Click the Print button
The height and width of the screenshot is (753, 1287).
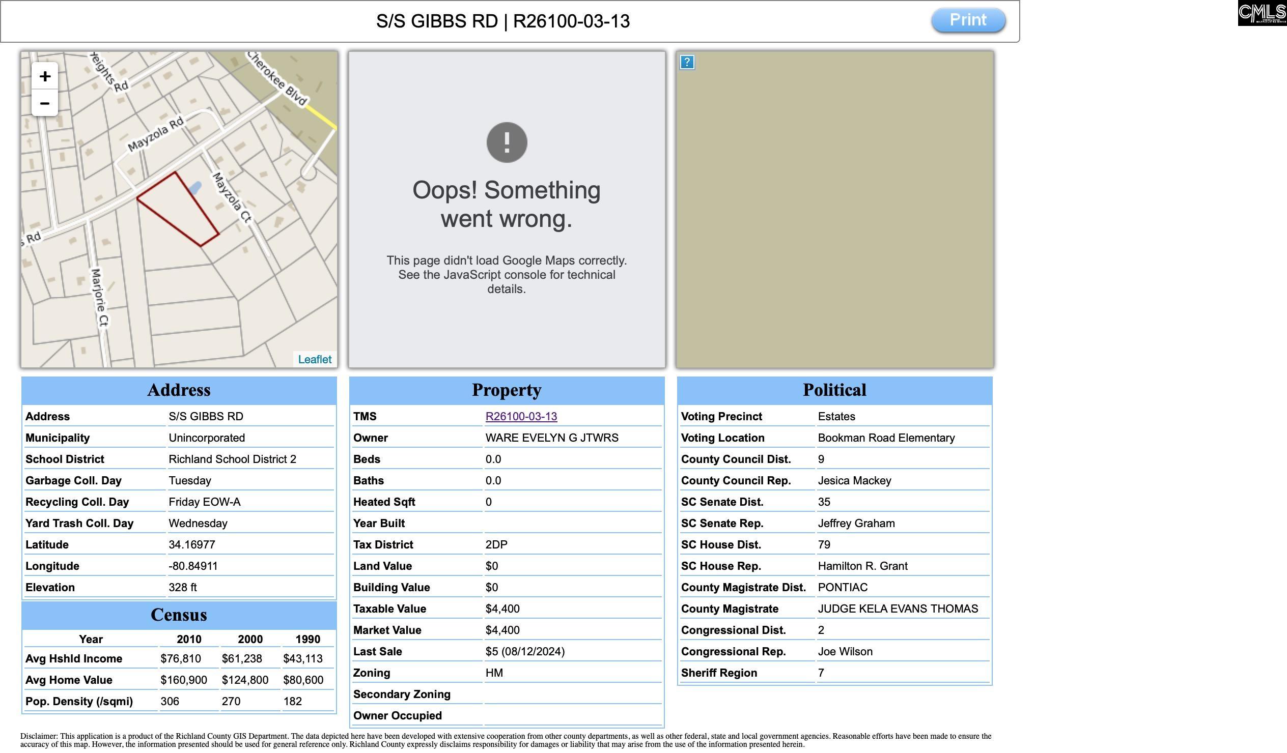[x=968, y=20]
